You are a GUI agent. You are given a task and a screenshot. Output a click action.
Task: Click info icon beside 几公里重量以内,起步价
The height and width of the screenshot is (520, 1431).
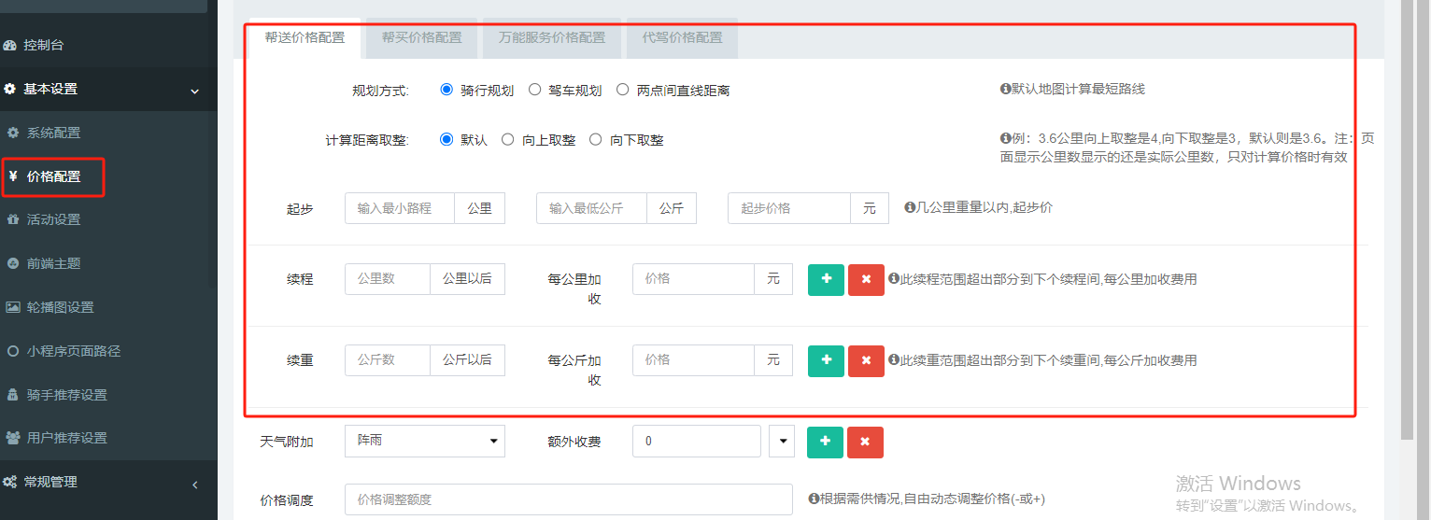click(910, 208)
